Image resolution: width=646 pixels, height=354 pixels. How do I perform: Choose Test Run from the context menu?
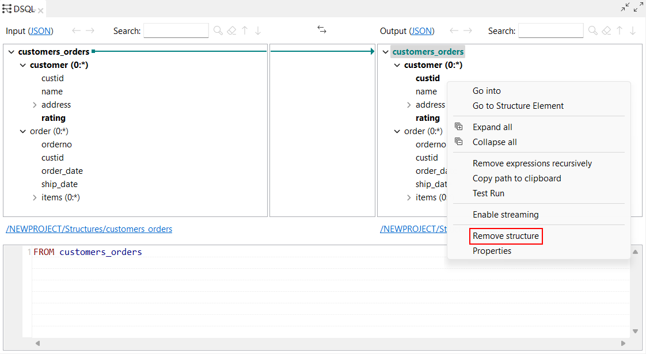pos(488,193)
